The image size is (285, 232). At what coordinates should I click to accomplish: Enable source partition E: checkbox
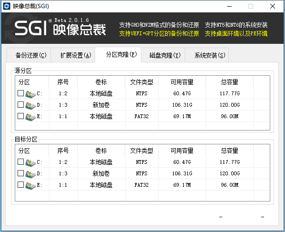(21, 116)
